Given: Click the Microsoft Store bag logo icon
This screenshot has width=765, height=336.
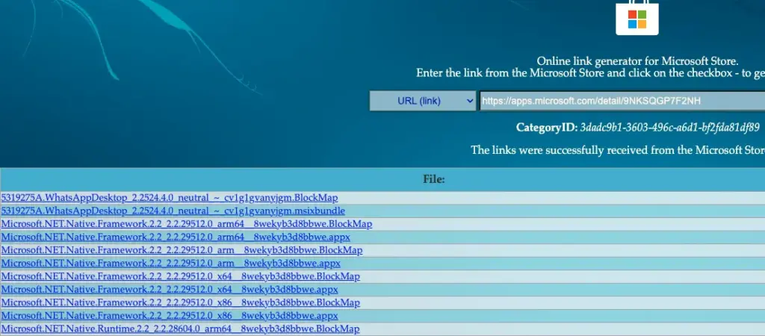Looking at the screenshot, I should pos(637,18).
